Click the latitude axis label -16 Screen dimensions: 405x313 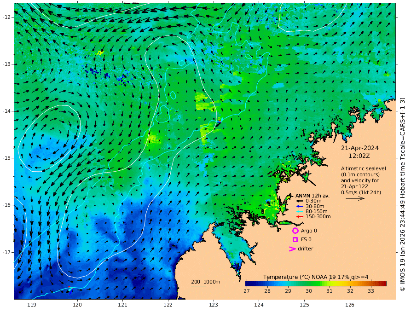(7, 205)
